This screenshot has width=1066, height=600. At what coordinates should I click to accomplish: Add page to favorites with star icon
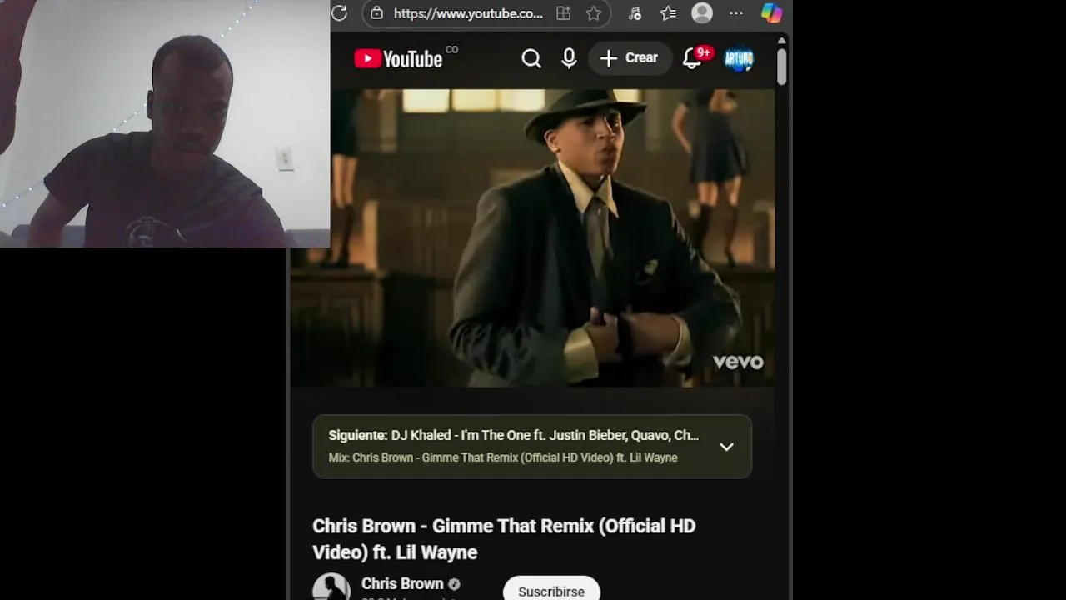point(593,13)
